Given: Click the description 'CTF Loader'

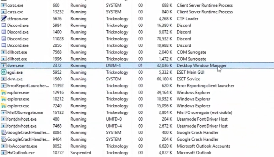Looking at the screenshot, I should pyautogui.click(x=188, y=19).
